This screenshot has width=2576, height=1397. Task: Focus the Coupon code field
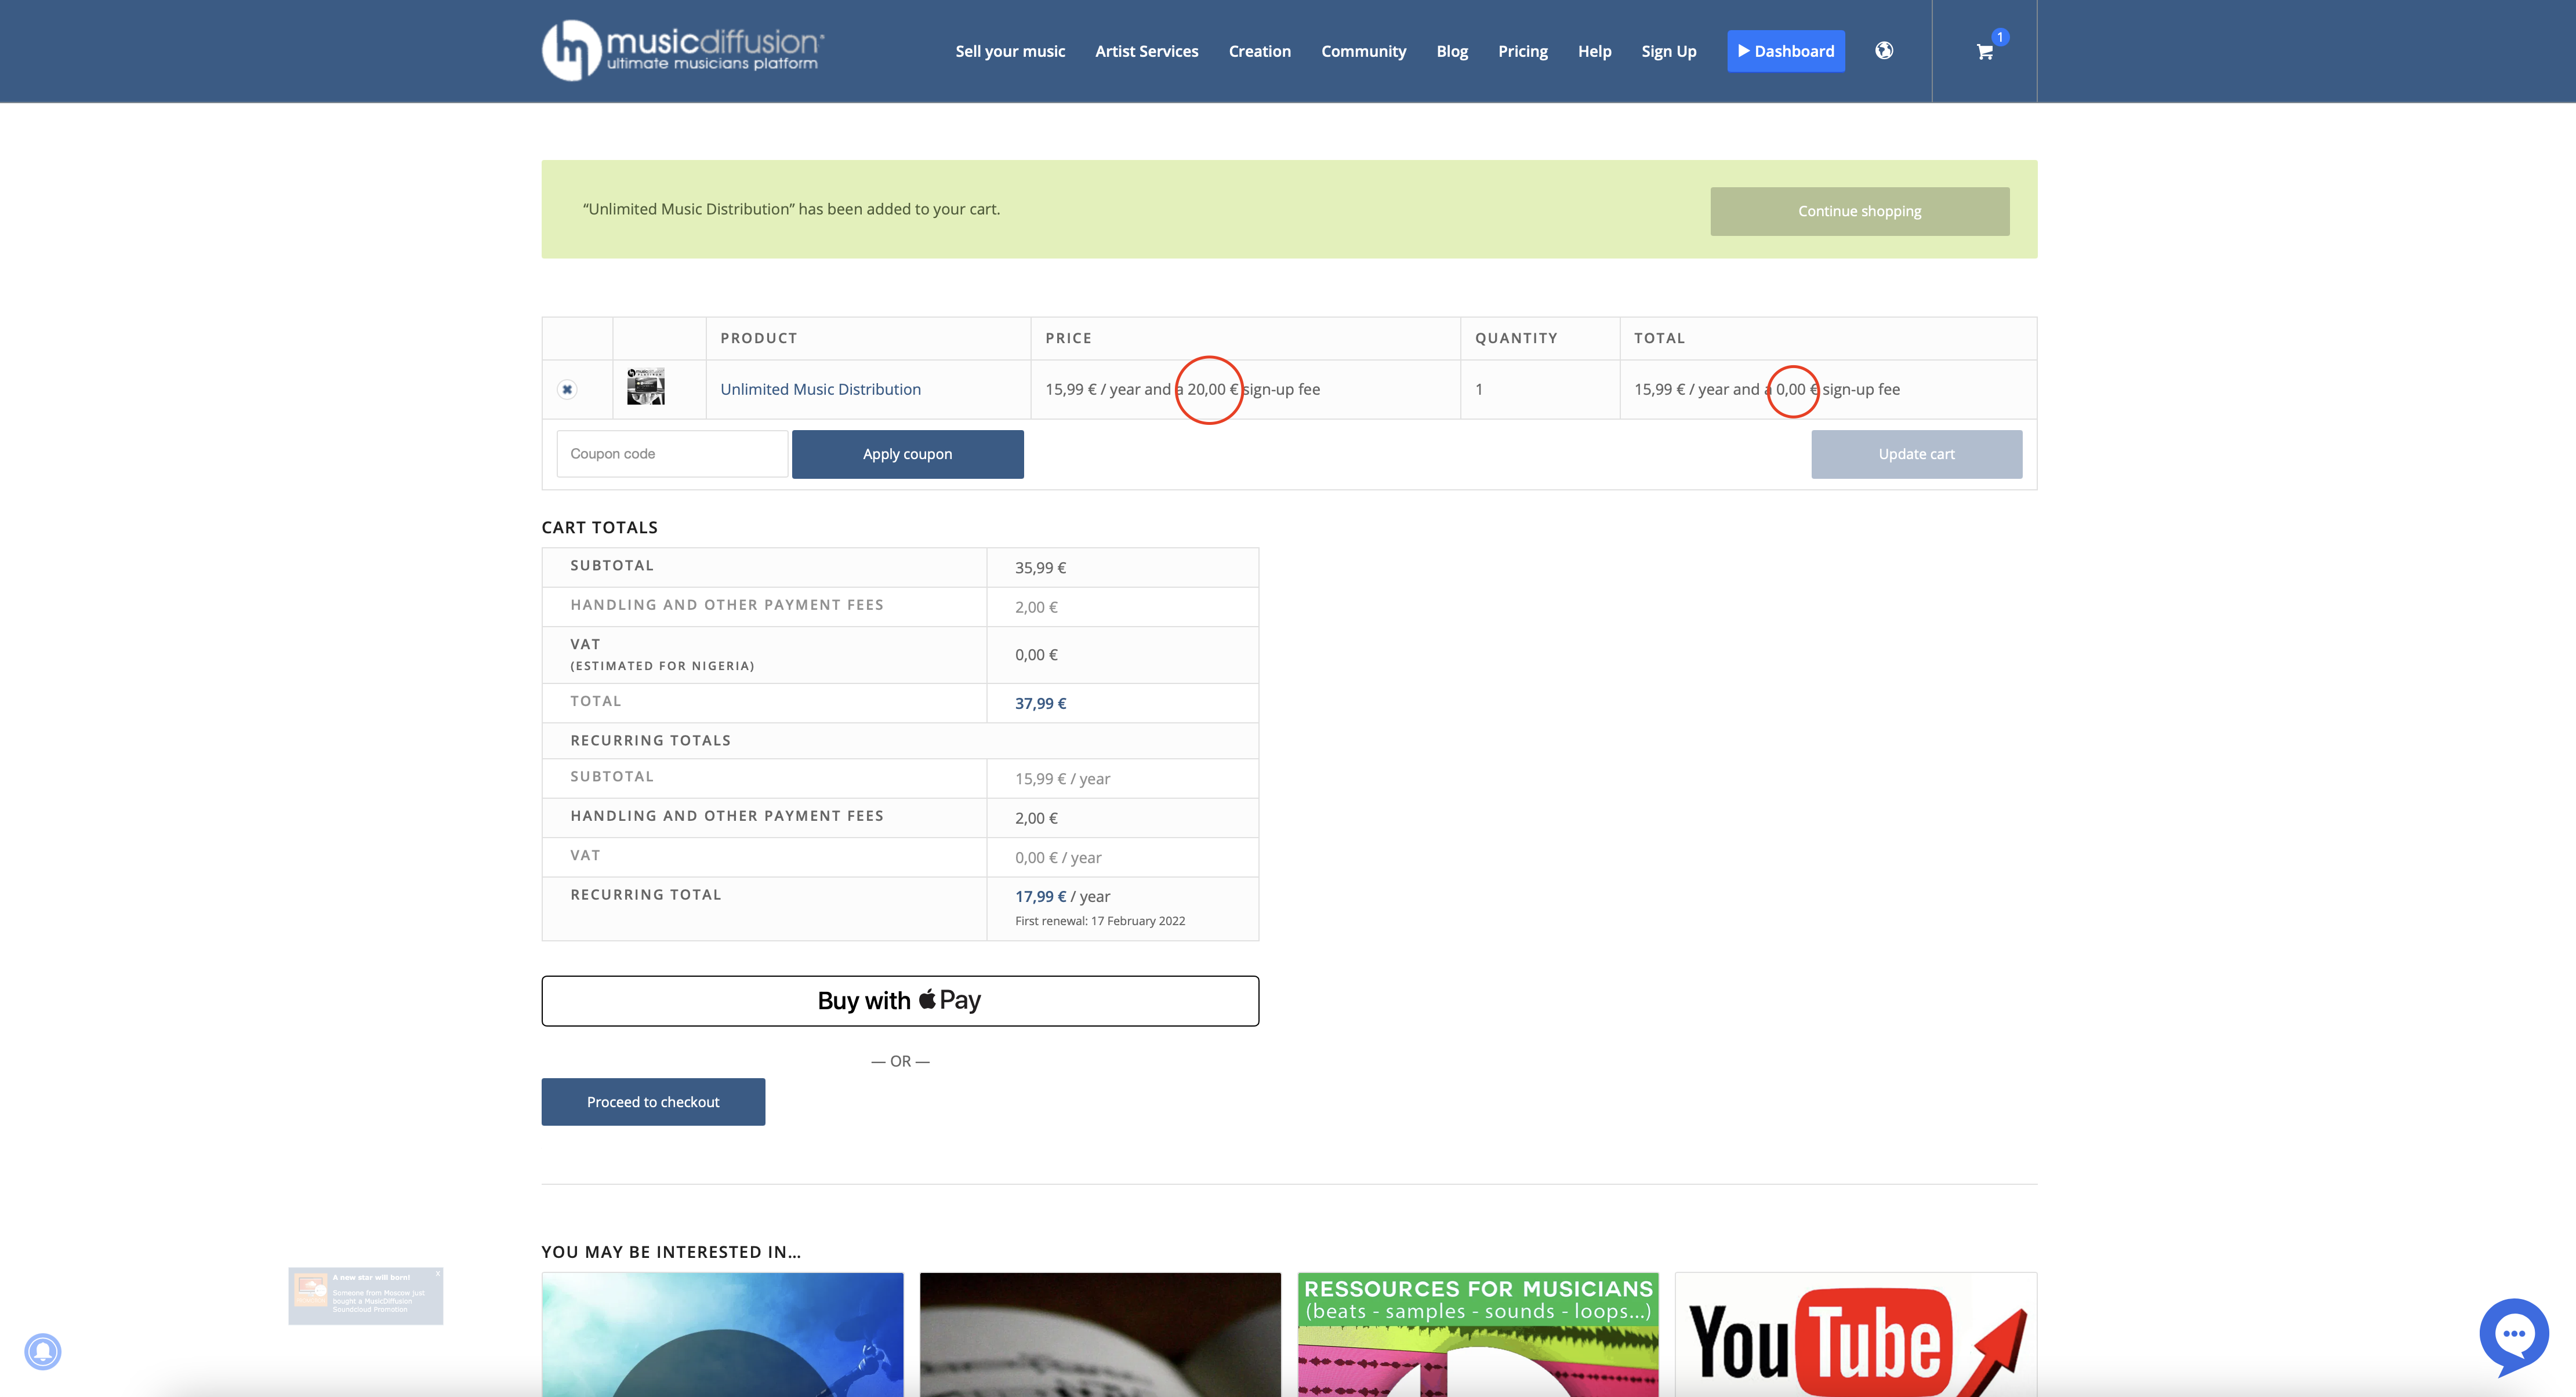pyautogui.click(x=672, y=454)
